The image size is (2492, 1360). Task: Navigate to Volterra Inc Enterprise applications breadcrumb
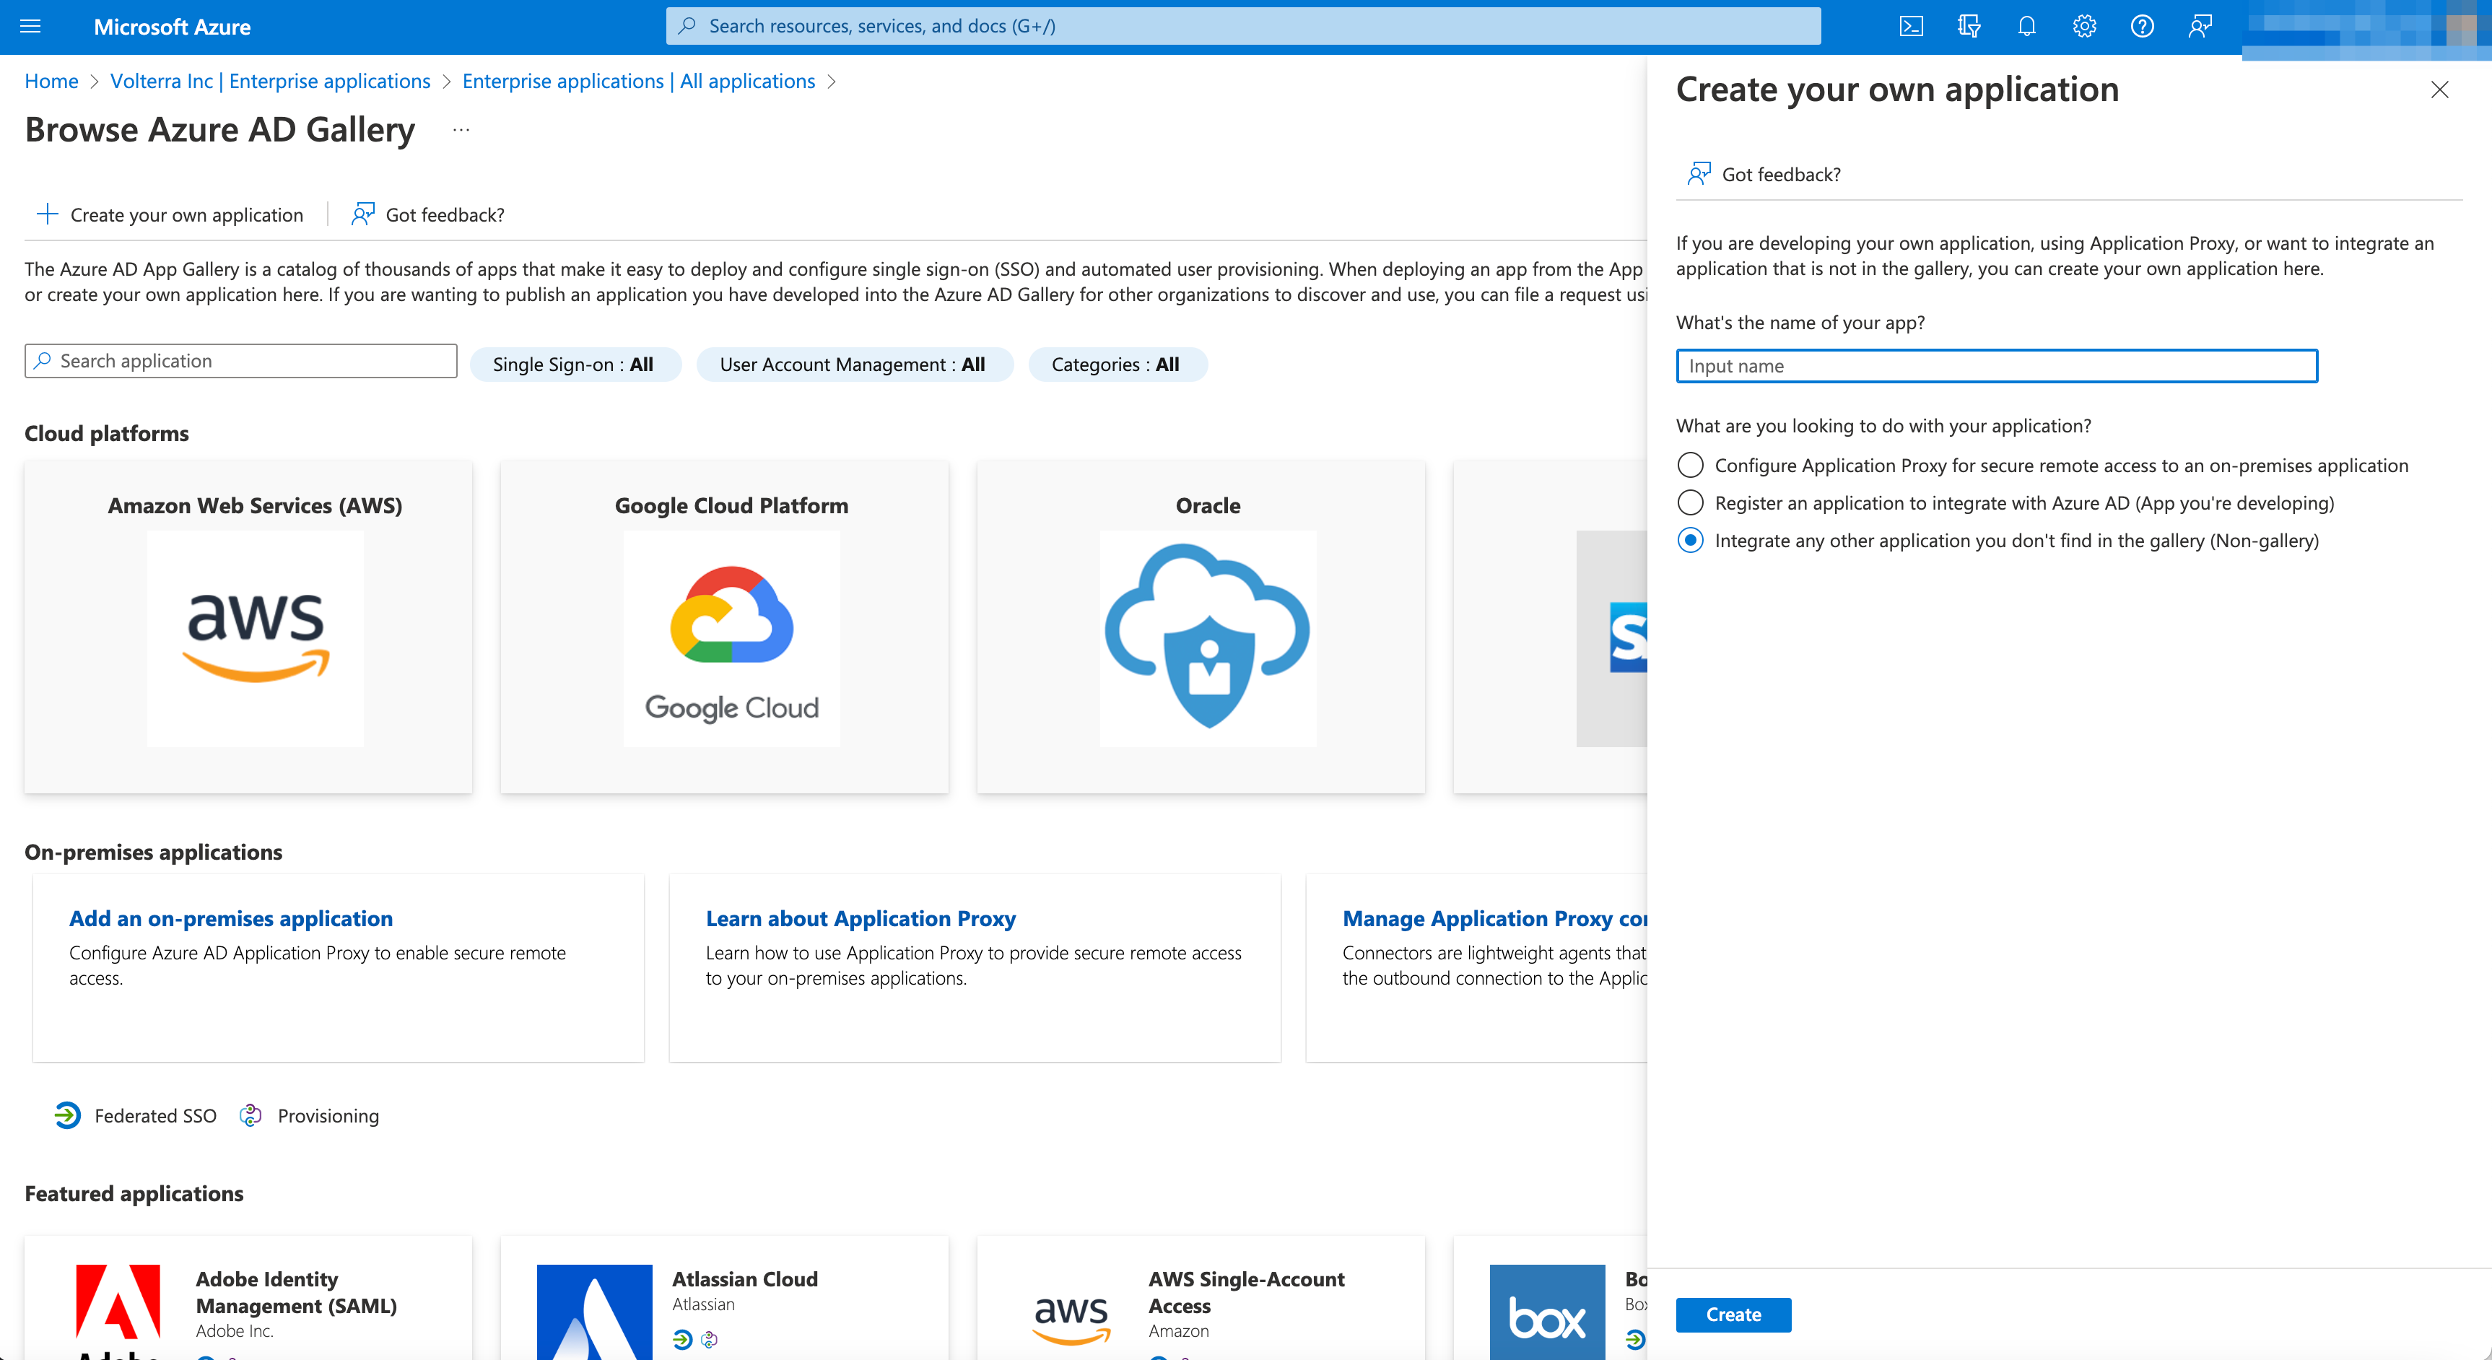270,82
